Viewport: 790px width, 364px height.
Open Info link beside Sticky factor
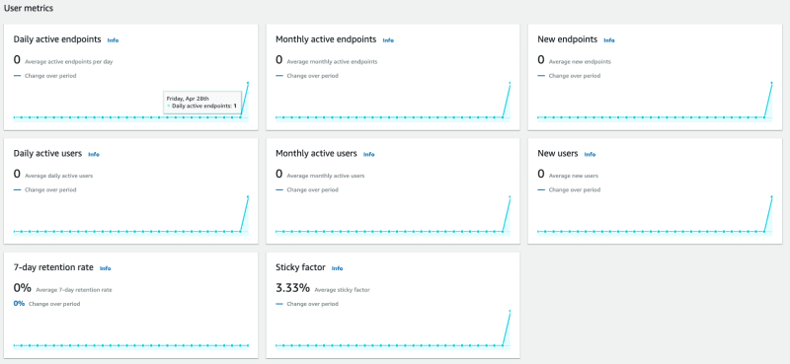pyautogui.click(x=337, y=269)
